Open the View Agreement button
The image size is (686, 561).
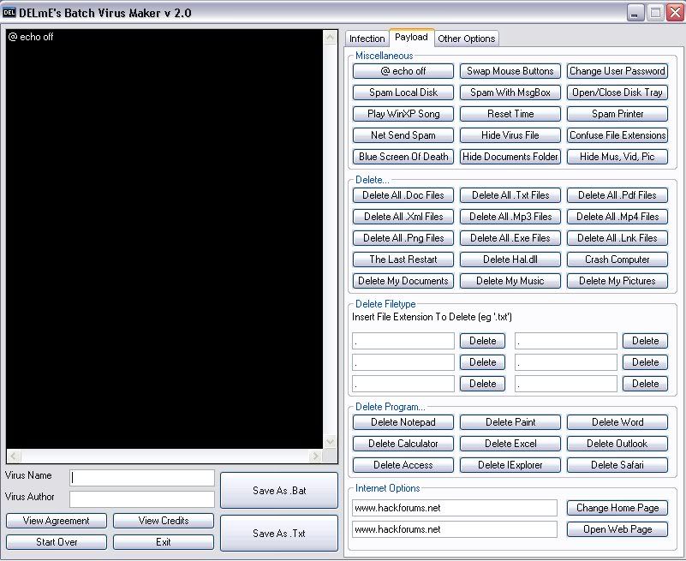tap(57, 522)
